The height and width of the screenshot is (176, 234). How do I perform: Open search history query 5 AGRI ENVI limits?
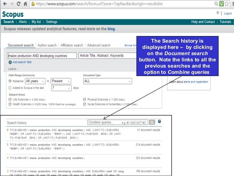(x=65, y=147)
